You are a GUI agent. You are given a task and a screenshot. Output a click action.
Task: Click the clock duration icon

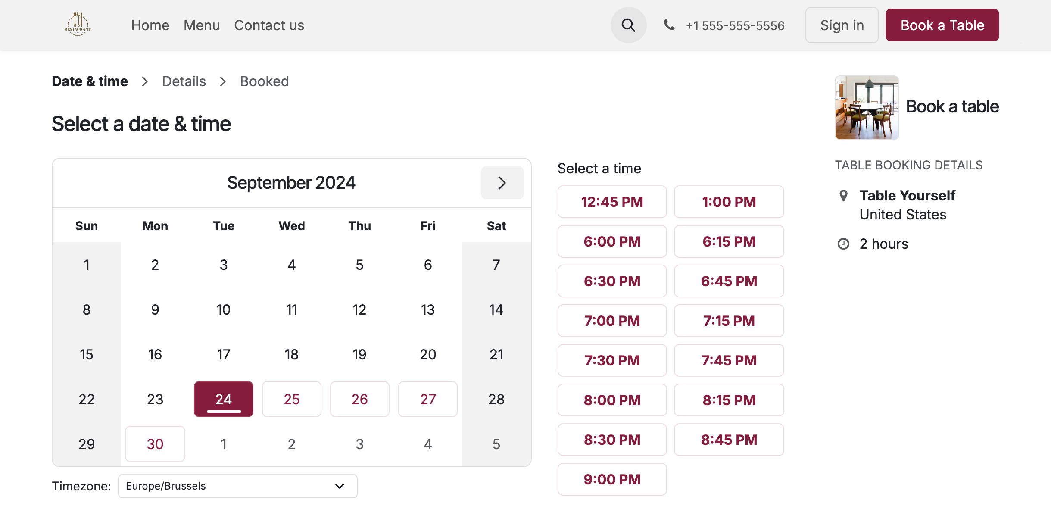[x=843, y=244]
